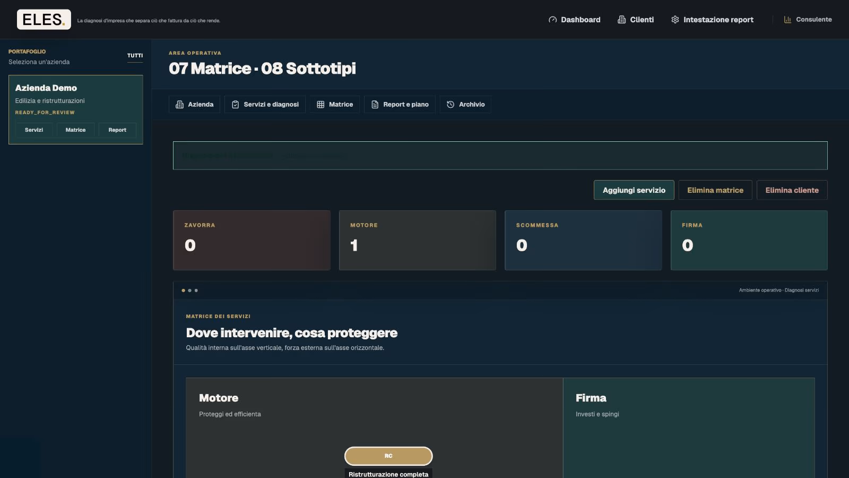Click the Firma quadrant title

591,398
